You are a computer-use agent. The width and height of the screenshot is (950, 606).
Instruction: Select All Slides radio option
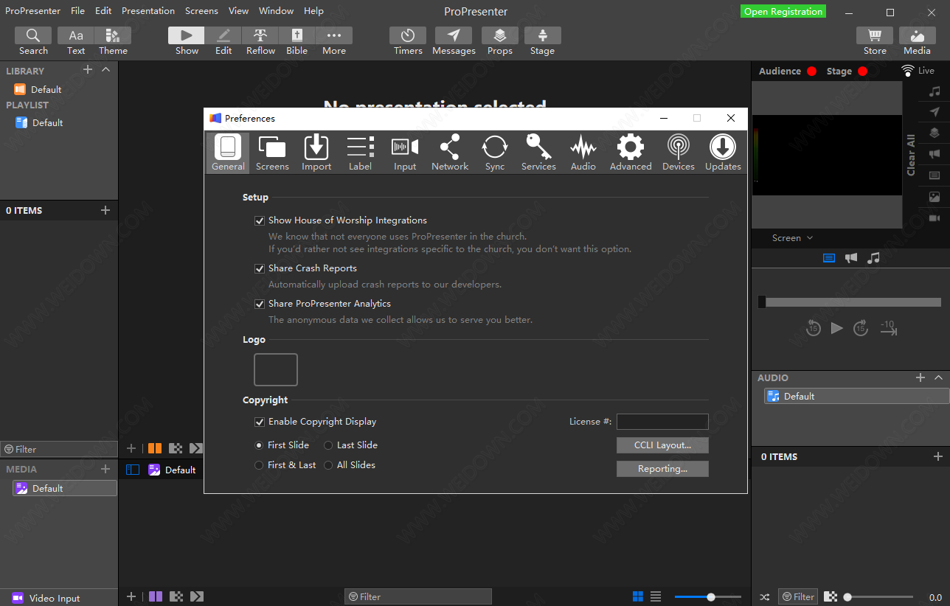(x=328, y=465)
